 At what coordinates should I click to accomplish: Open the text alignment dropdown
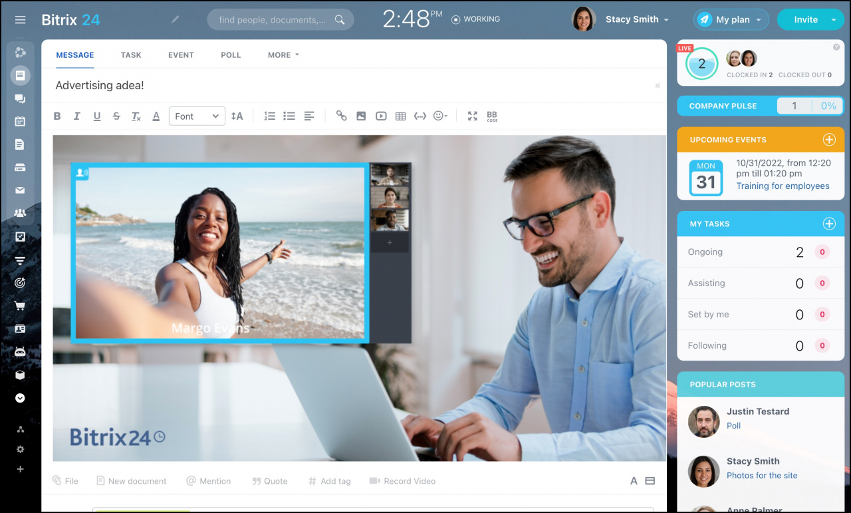coord(309,116)
